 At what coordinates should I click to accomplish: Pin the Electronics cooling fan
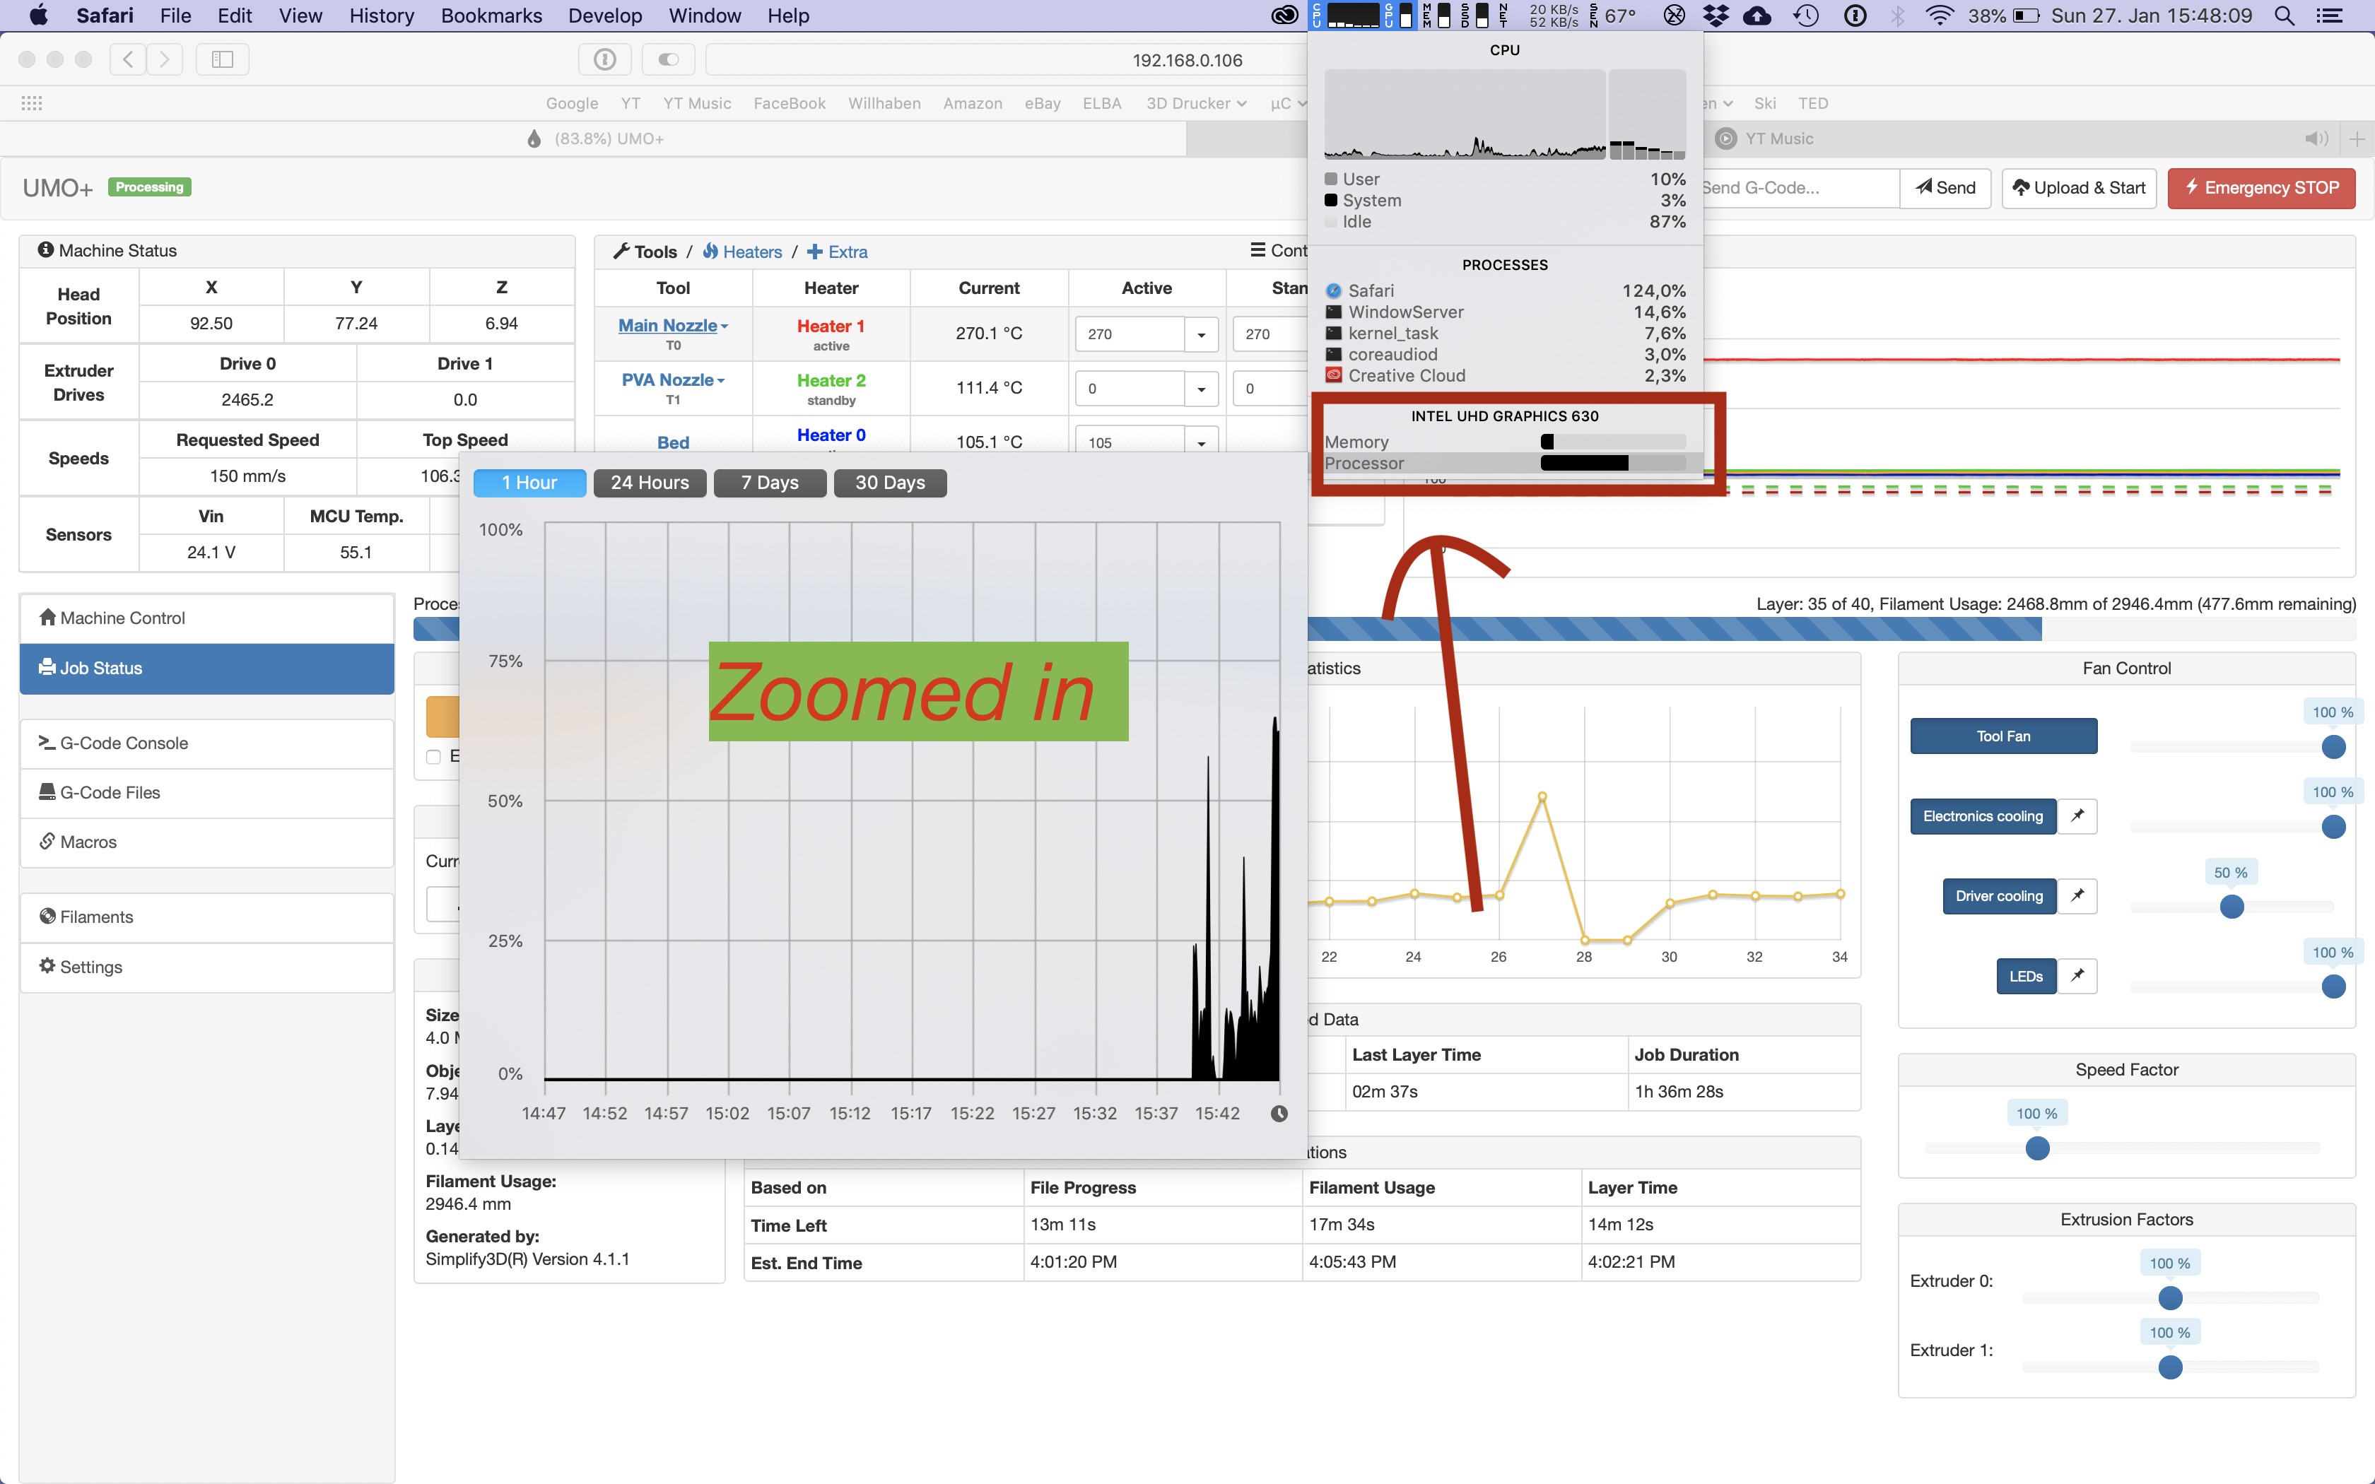(2077, 815)
